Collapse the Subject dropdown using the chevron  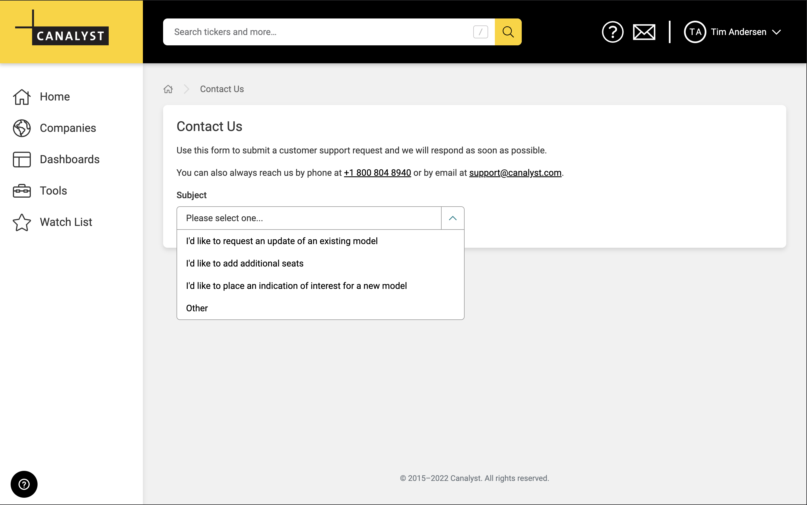coord(452,218)
